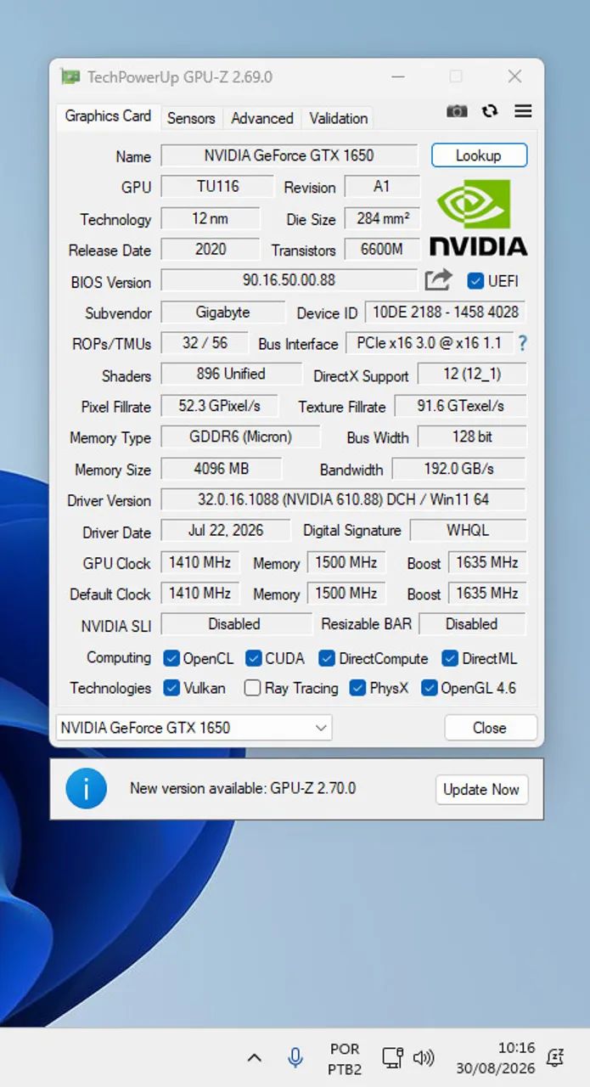Toggle the PhysX checkbox
The width and height of the screenshot is (590, 1087).
pyautogui.click(x=357, y=688)
